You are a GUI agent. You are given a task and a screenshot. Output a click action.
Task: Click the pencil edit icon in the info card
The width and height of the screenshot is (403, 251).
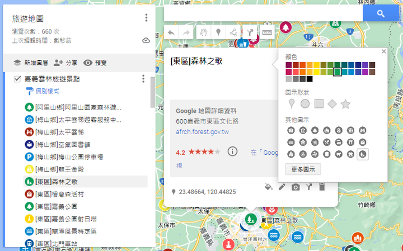(282, 187)
